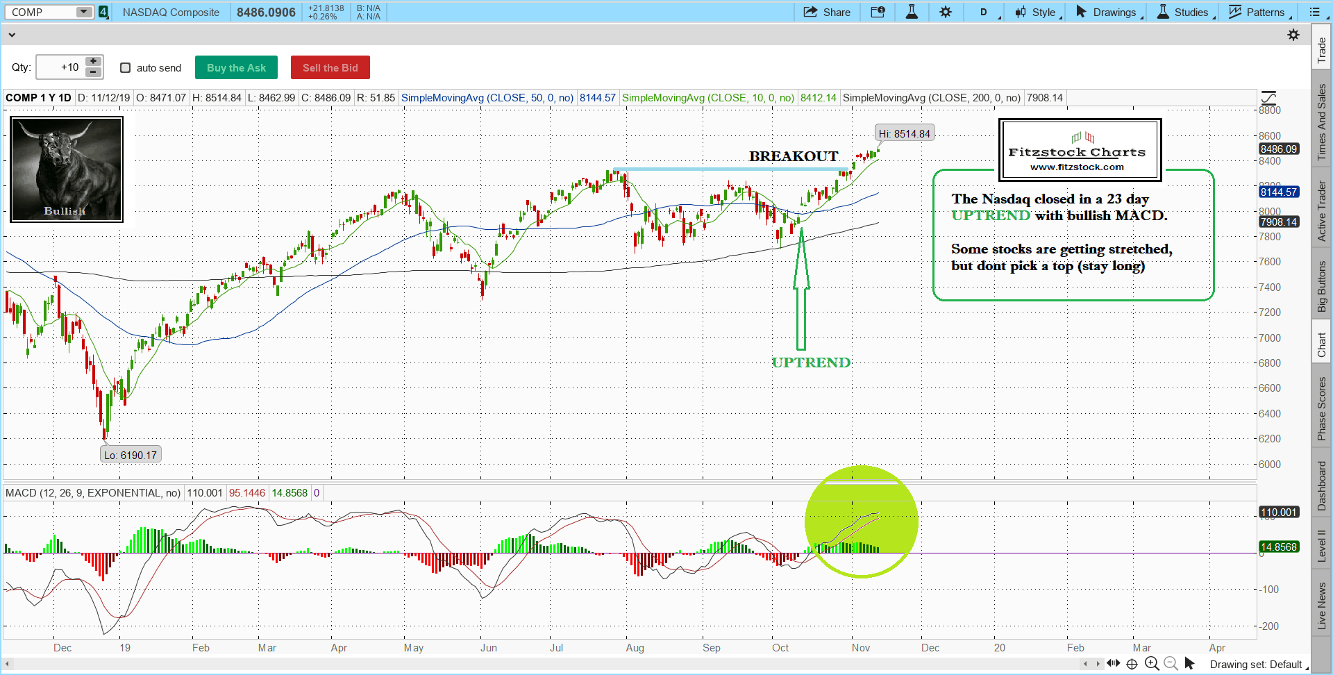Click into the Qty input field
The image size is (1333, 675).
[60, 67]
